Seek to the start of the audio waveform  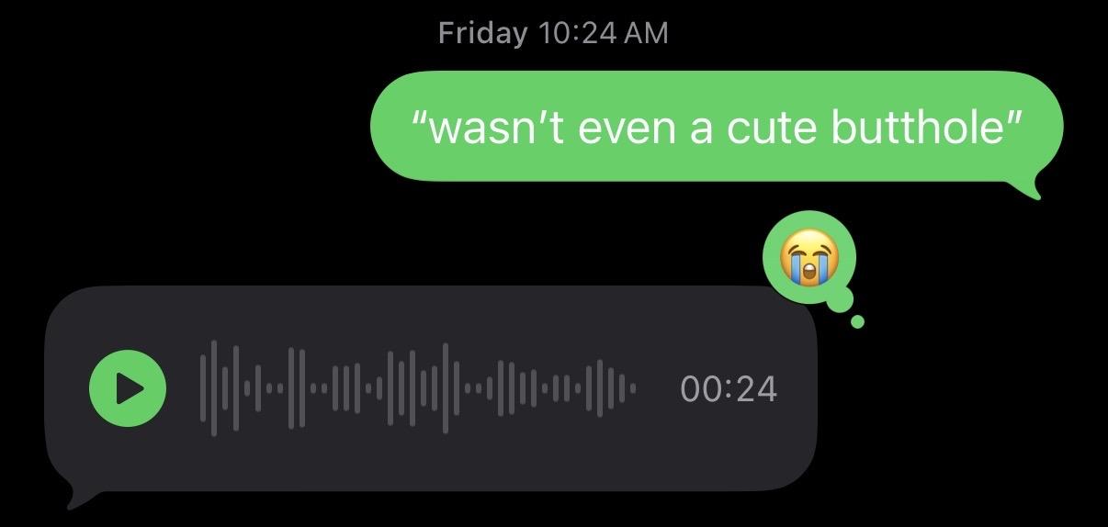[x=203, y=388]
